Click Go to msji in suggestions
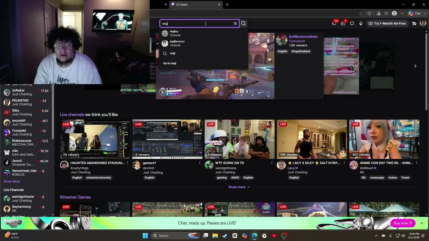 (170, 63)
